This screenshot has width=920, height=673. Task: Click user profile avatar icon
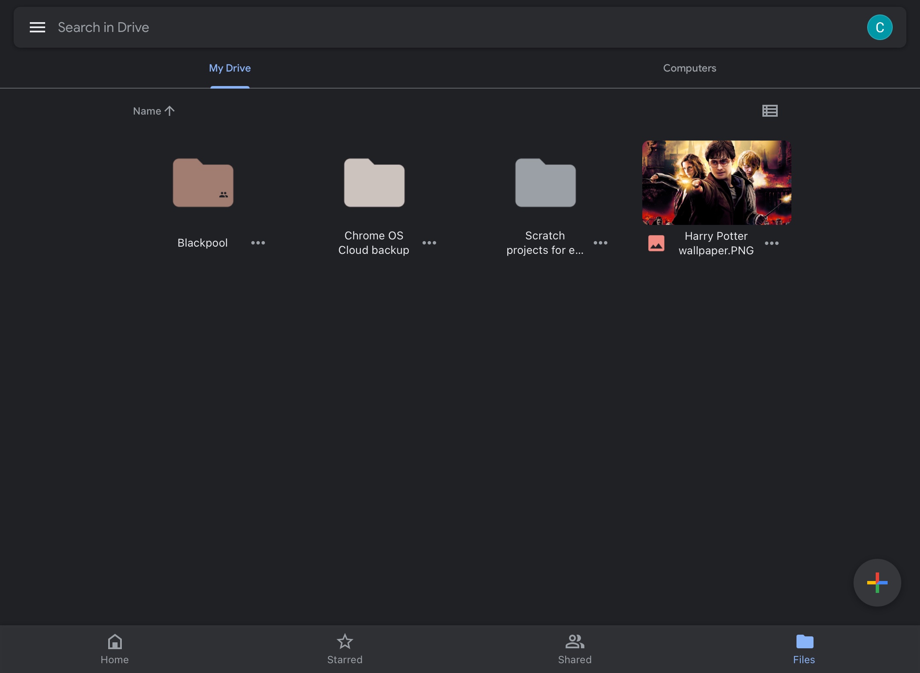coord(880,26)
